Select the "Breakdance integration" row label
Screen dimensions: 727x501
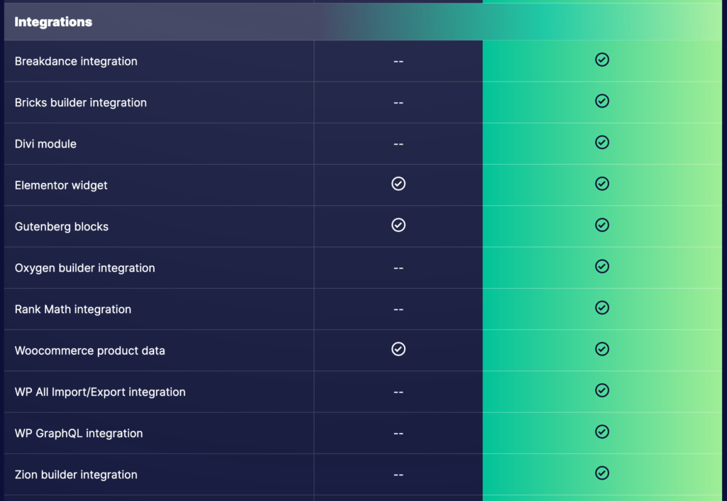[x=76, y=61]
